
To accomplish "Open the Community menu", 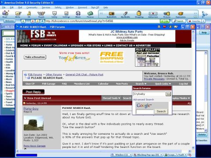I will [x=32, y=7].
